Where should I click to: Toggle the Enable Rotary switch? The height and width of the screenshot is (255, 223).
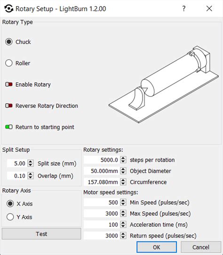click(x=9, y=84)
